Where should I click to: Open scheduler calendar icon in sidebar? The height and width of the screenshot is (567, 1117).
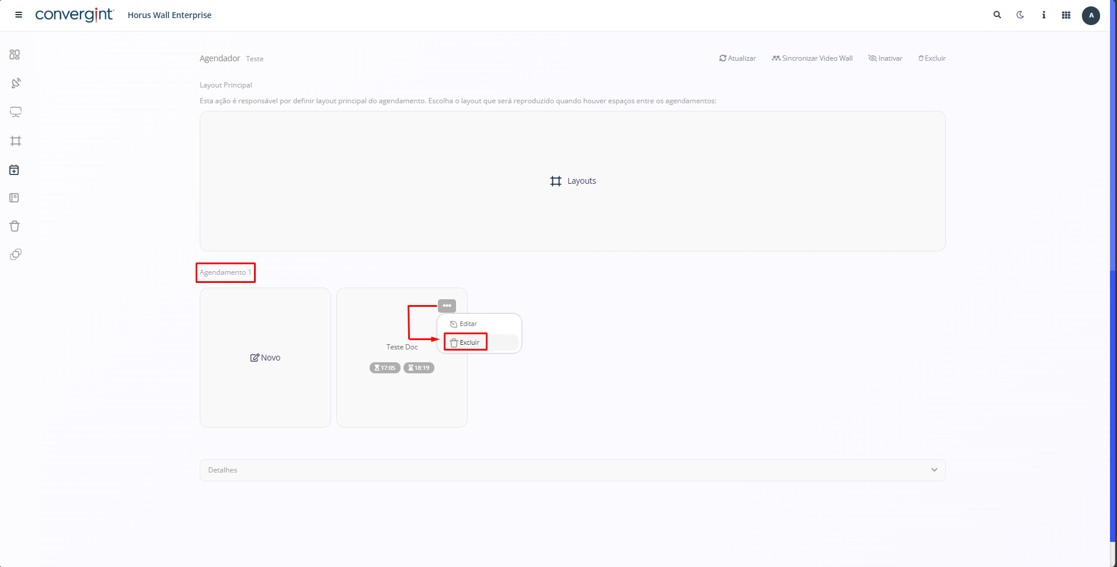click(15, 170)
